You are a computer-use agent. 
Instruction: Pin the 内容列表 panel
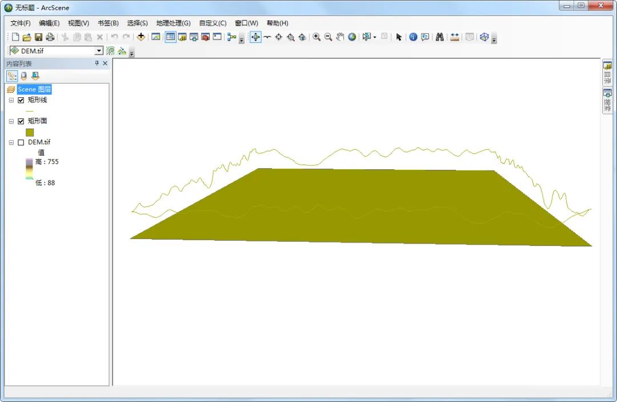97,63
